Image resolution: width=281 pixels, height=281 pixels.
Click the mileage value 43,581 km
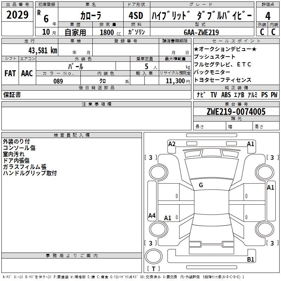pyautogui.click(x=43, y=50)
